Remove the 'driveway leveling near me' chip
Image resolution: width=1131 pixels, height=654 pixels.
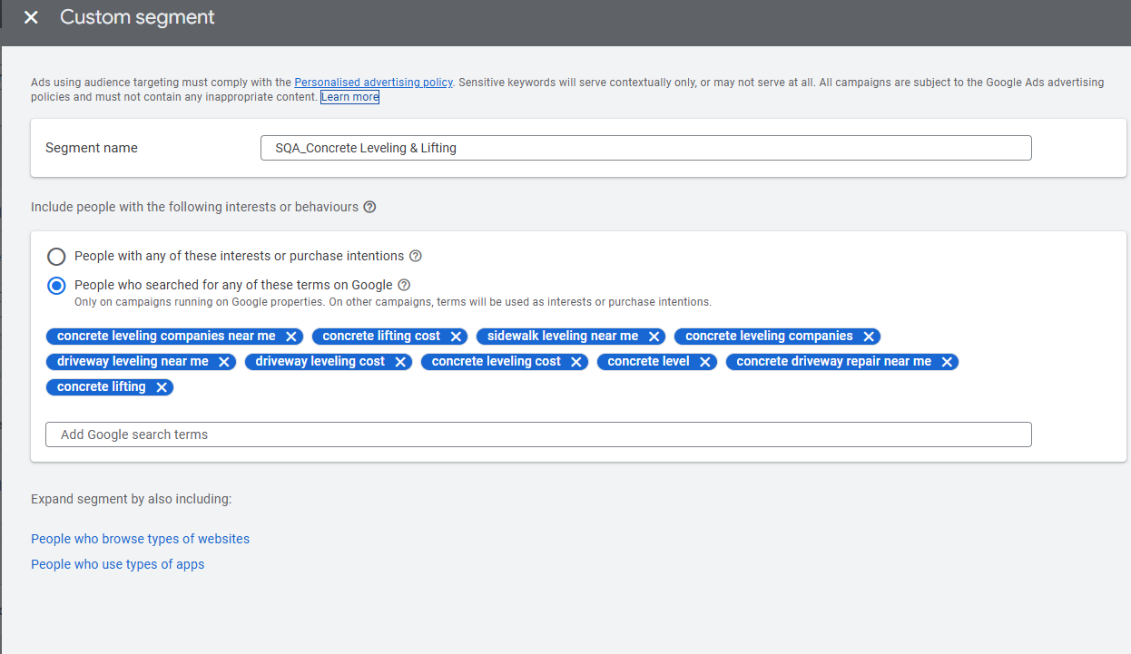coord(224,362)
